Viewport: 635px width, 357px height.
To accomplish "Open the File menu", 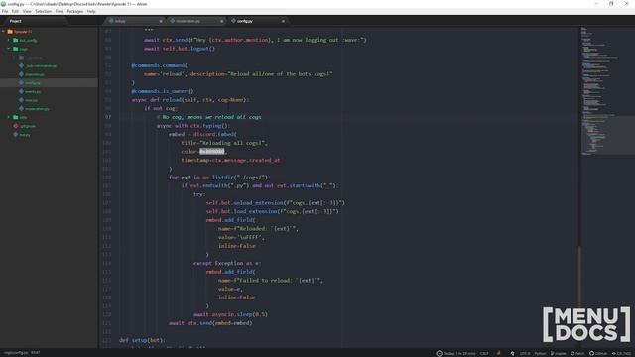I will tap(5, 11).
